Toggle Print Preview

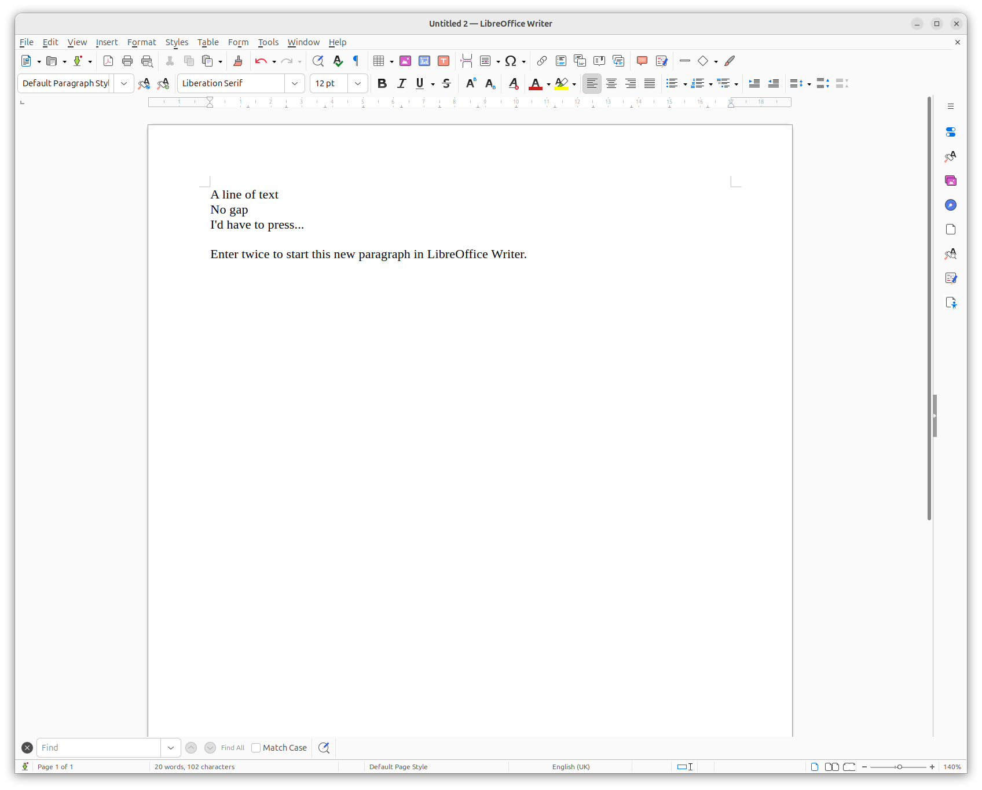[147, 61]
